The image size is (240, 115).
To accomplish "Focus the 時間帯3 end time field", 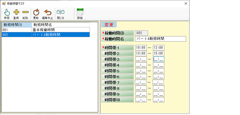I will 159,59.
